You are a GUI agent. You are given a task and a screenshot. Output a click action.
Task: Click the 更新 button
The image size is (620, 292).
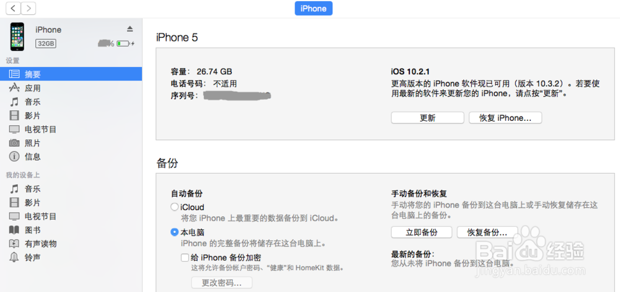pos(427,118)
